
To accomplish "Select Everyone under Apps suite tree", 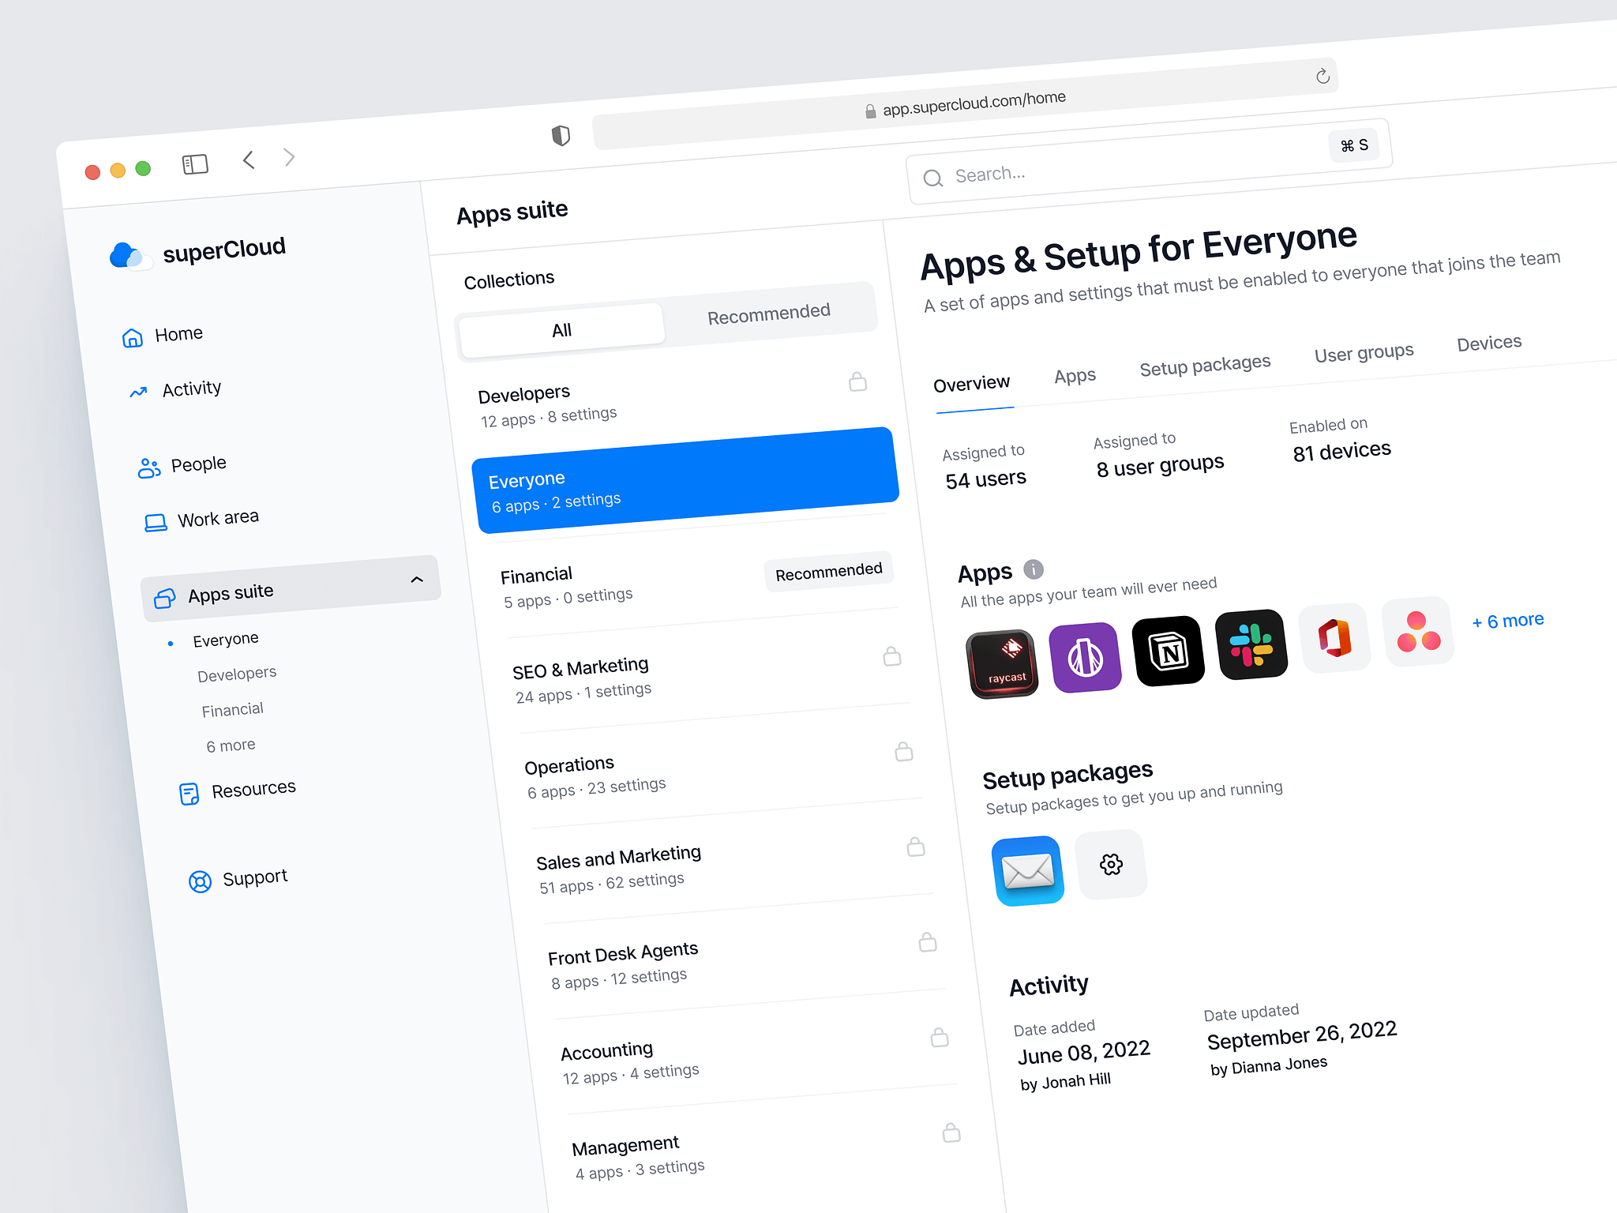I will (226, 639).
